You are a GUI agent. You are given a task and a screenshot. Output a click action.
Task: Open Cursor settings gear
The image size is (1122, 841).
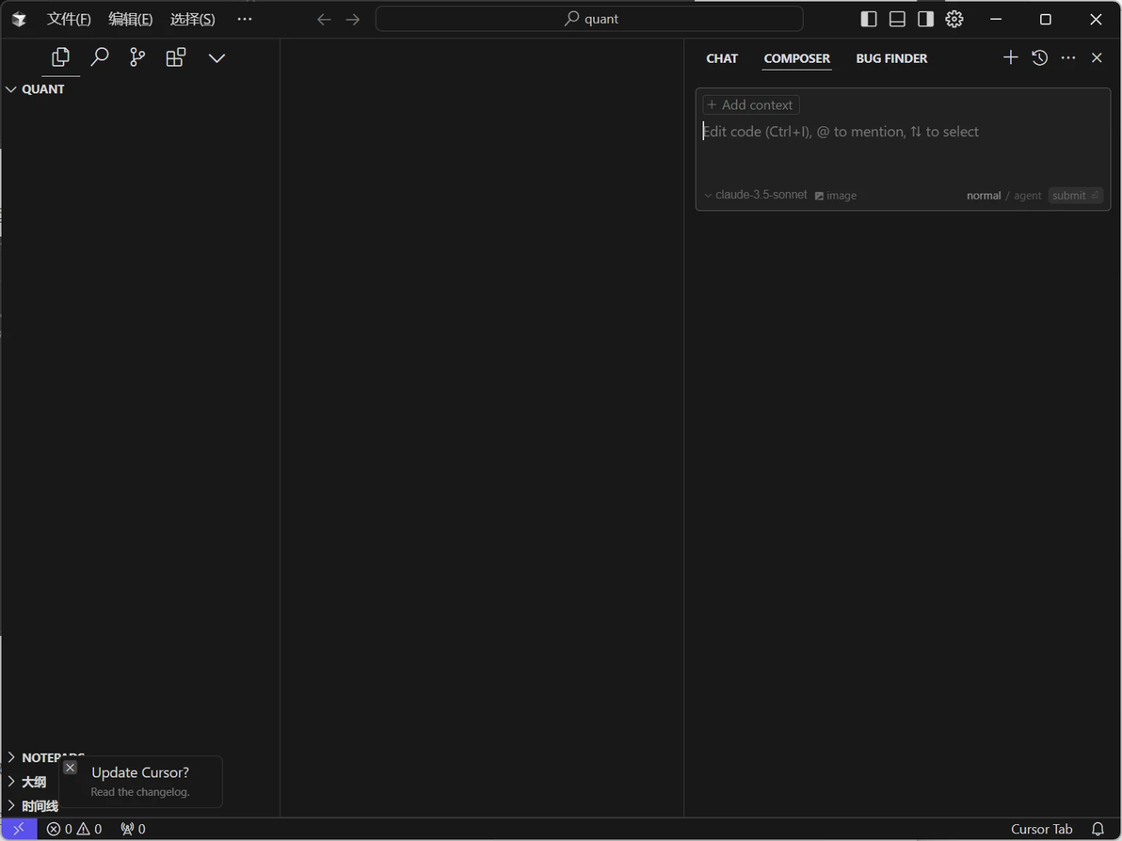(954, 20)
